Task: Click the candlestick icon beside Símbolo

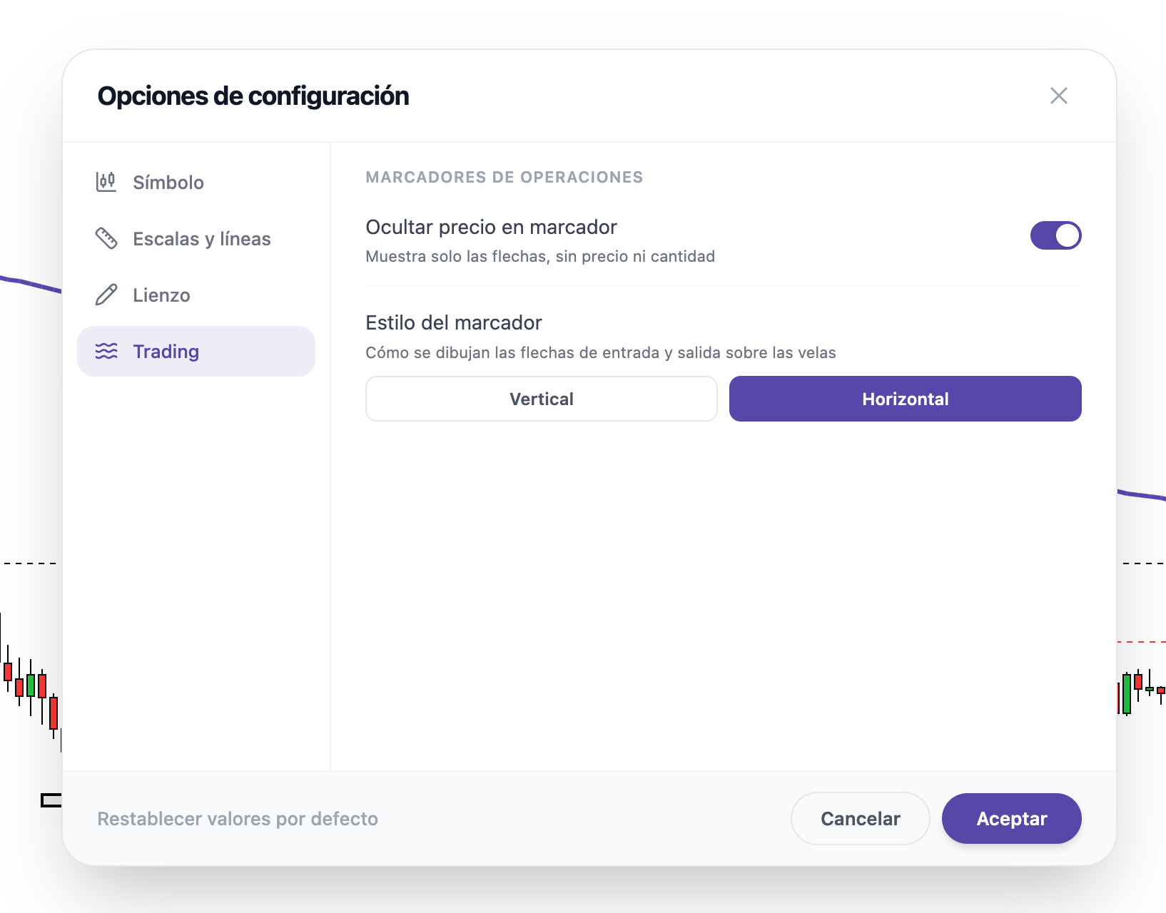Action: (106, 182)
